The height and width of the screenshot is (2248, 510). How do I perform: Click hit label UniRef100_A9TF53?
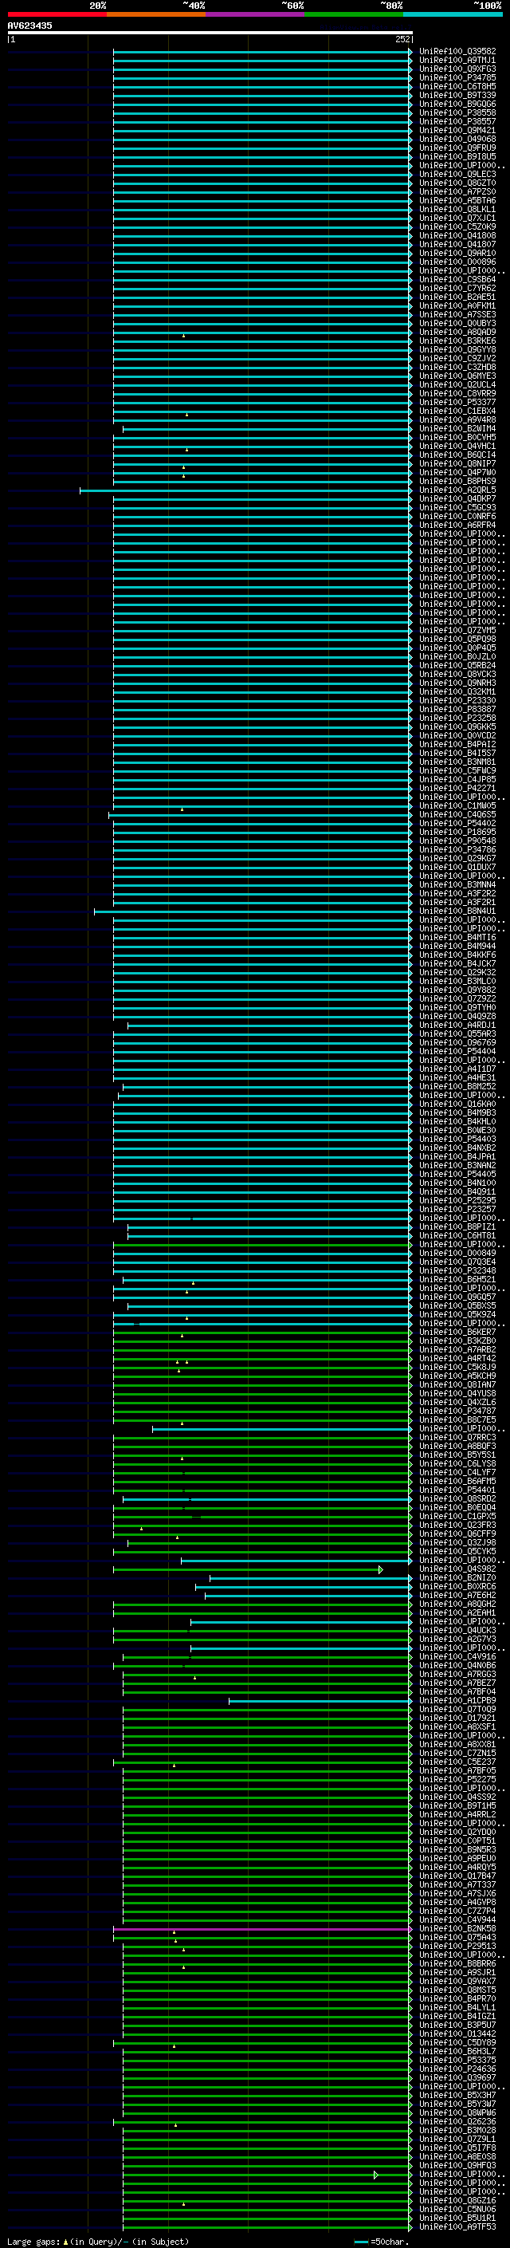pyautogui.click(x=457, y=2226)
